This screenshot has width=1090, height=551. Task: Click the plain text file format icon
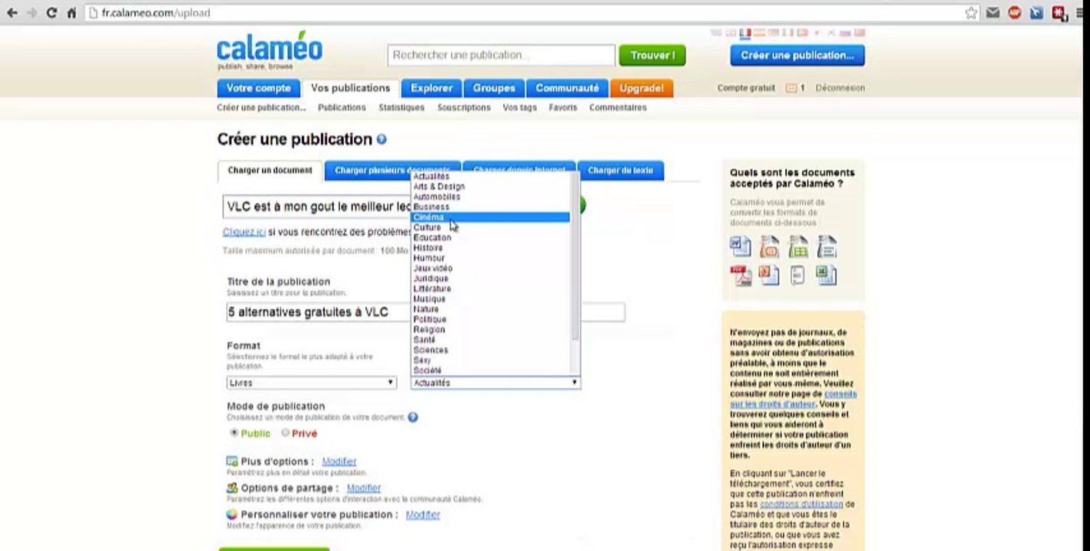click(797, 275)
